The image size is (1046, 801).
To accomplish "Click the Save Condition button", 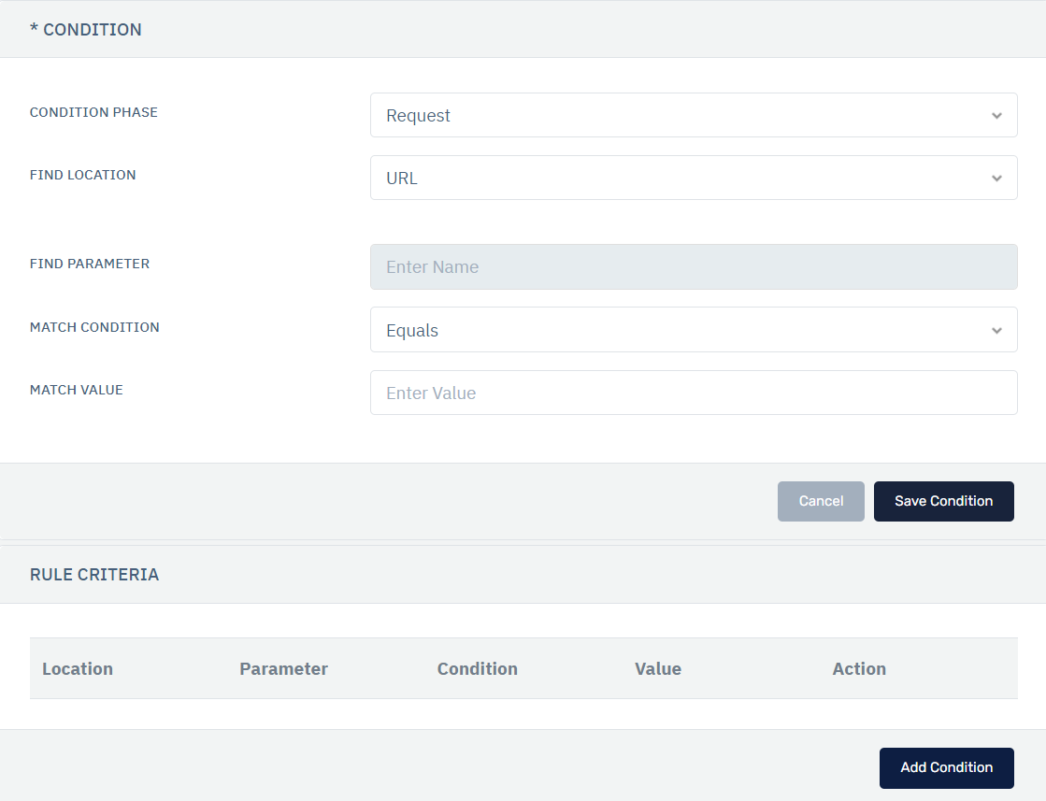I will 943,501.
